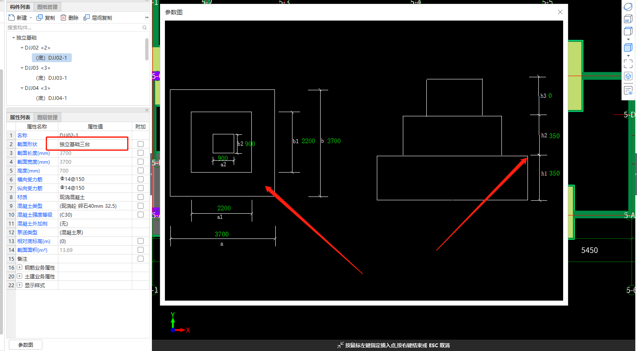The image size is (637, 351).
Task: Click the 备注 remarks value cell
Action: tap(95, 259)
